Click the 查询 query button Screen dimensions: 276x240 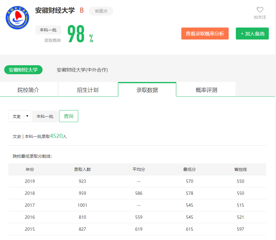point(68,116)
